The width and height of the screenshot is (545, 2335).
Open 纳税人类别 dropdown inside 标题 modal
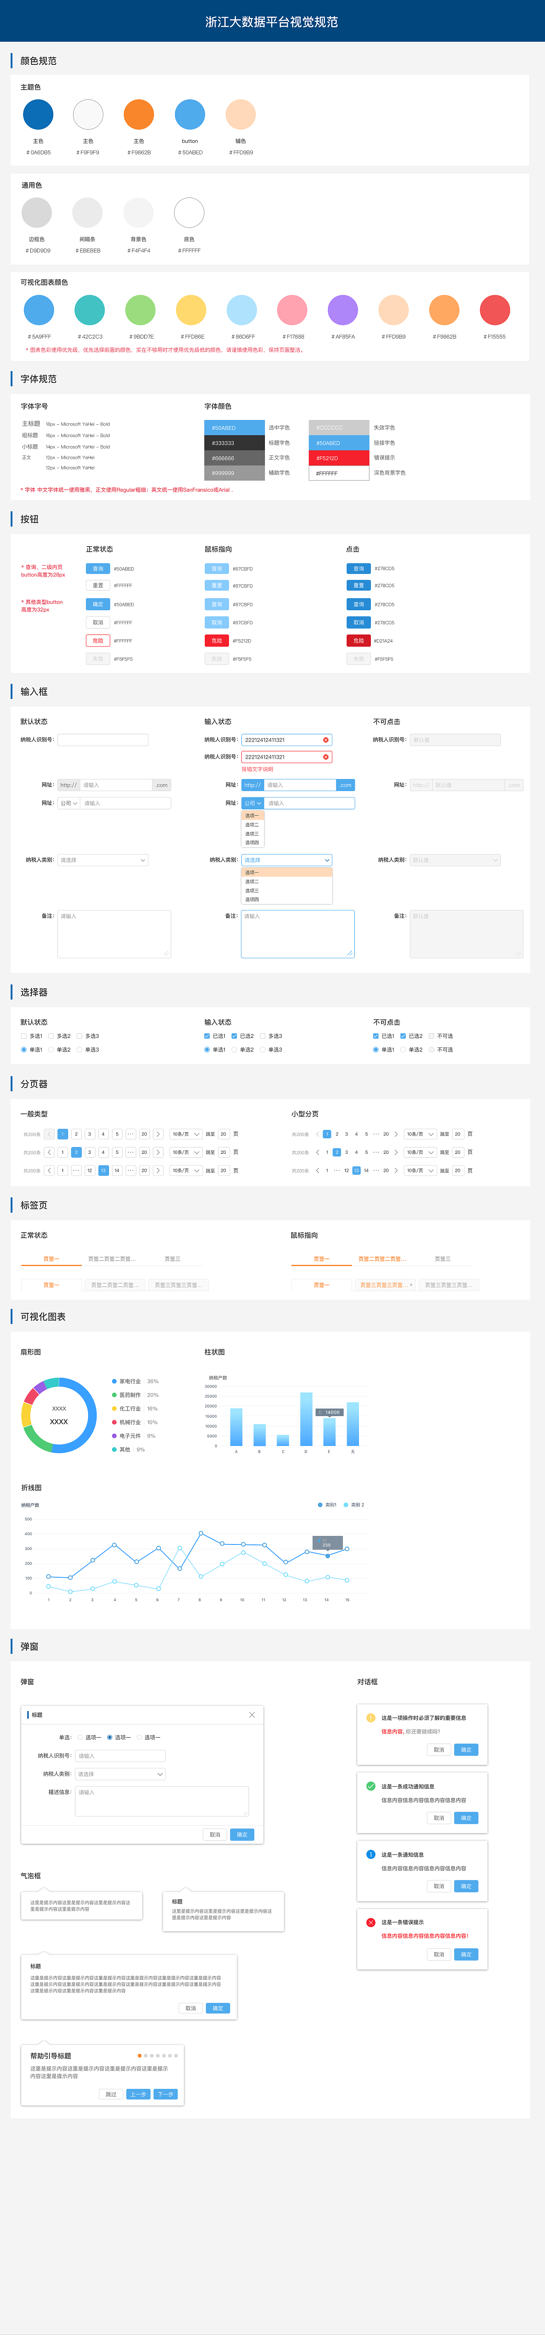[x=120, y=1774]
